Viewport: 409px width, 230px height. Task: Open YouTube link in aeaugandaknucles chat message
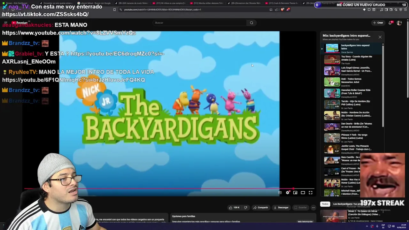tap(69, 33)
